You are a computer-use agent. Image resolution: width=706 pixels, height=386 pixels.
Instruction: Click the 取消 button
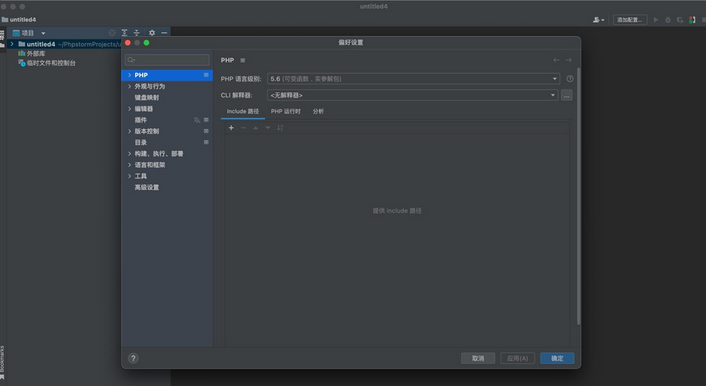[478, 358]
